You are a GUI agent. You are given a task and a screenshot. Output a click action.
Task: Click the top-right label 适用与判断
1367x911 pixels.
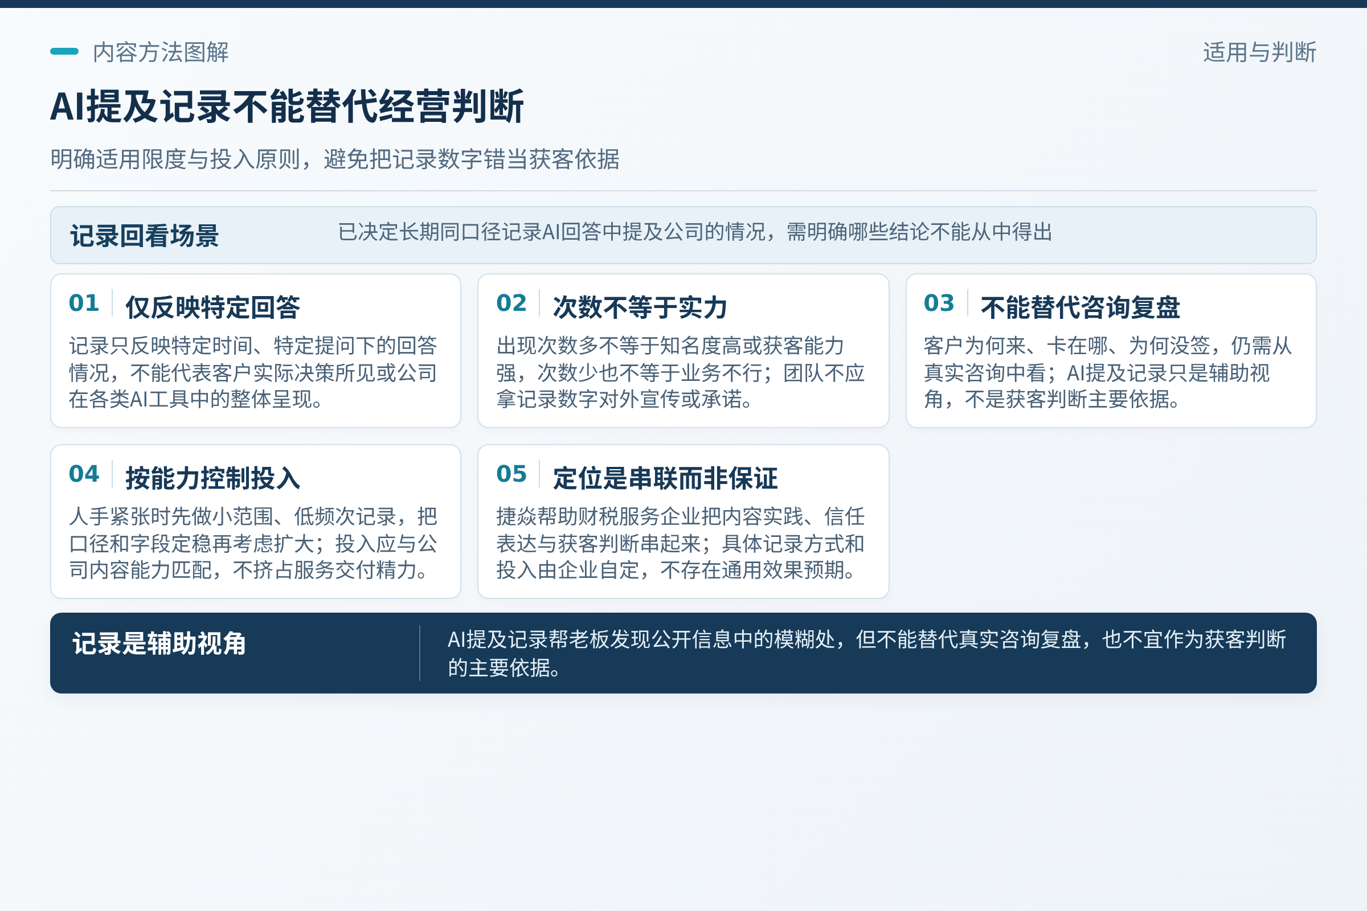1259,52
